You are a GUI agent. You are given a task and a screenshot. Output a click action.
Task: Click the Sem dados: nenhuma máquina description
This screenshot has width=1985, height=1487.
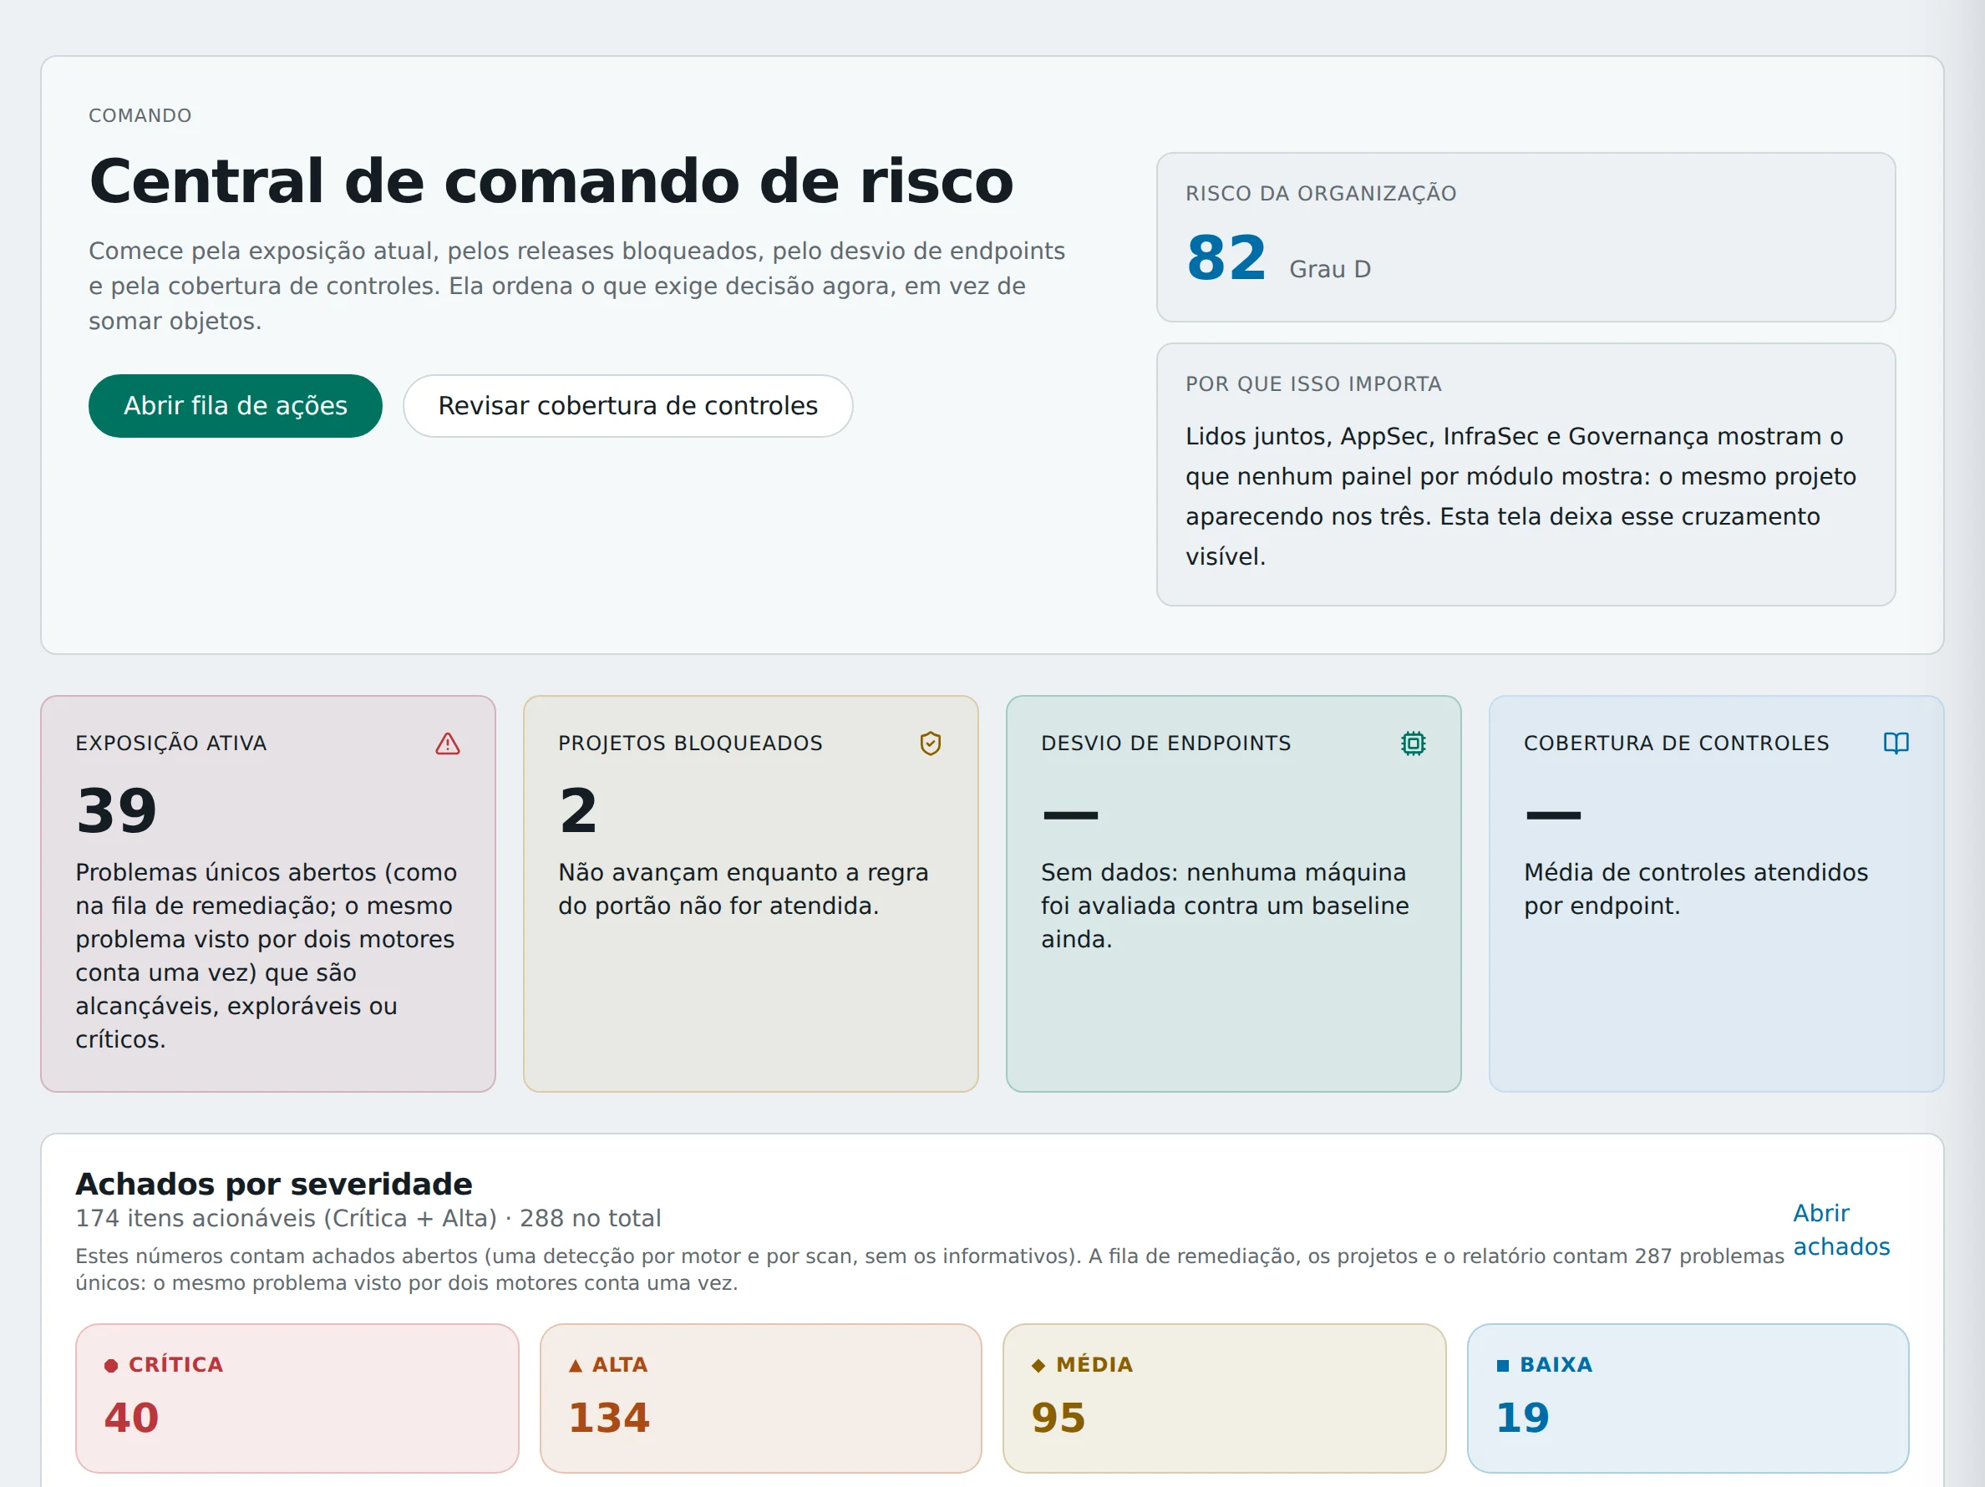click(1225, 906)
